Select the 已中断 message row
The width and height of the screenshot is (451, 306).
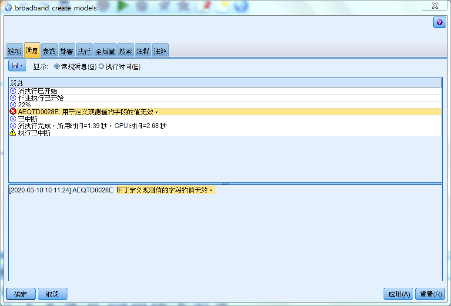coord(225,118)
